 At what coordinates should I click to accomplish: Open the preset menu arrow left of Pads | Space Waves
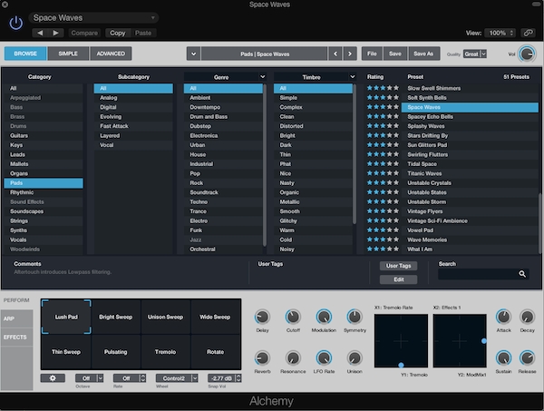[193, 54]
